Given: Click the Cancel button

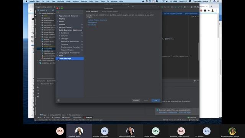Looking at the screenshot, I should click(x=136, y=100).
